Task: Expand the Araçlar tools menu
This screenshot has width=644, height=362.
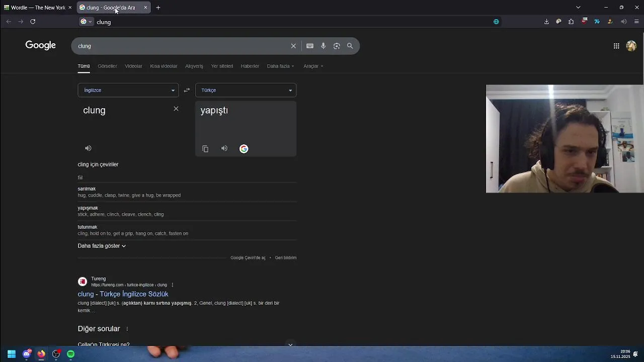Action: pyautogui.click(x=313, y=66)
